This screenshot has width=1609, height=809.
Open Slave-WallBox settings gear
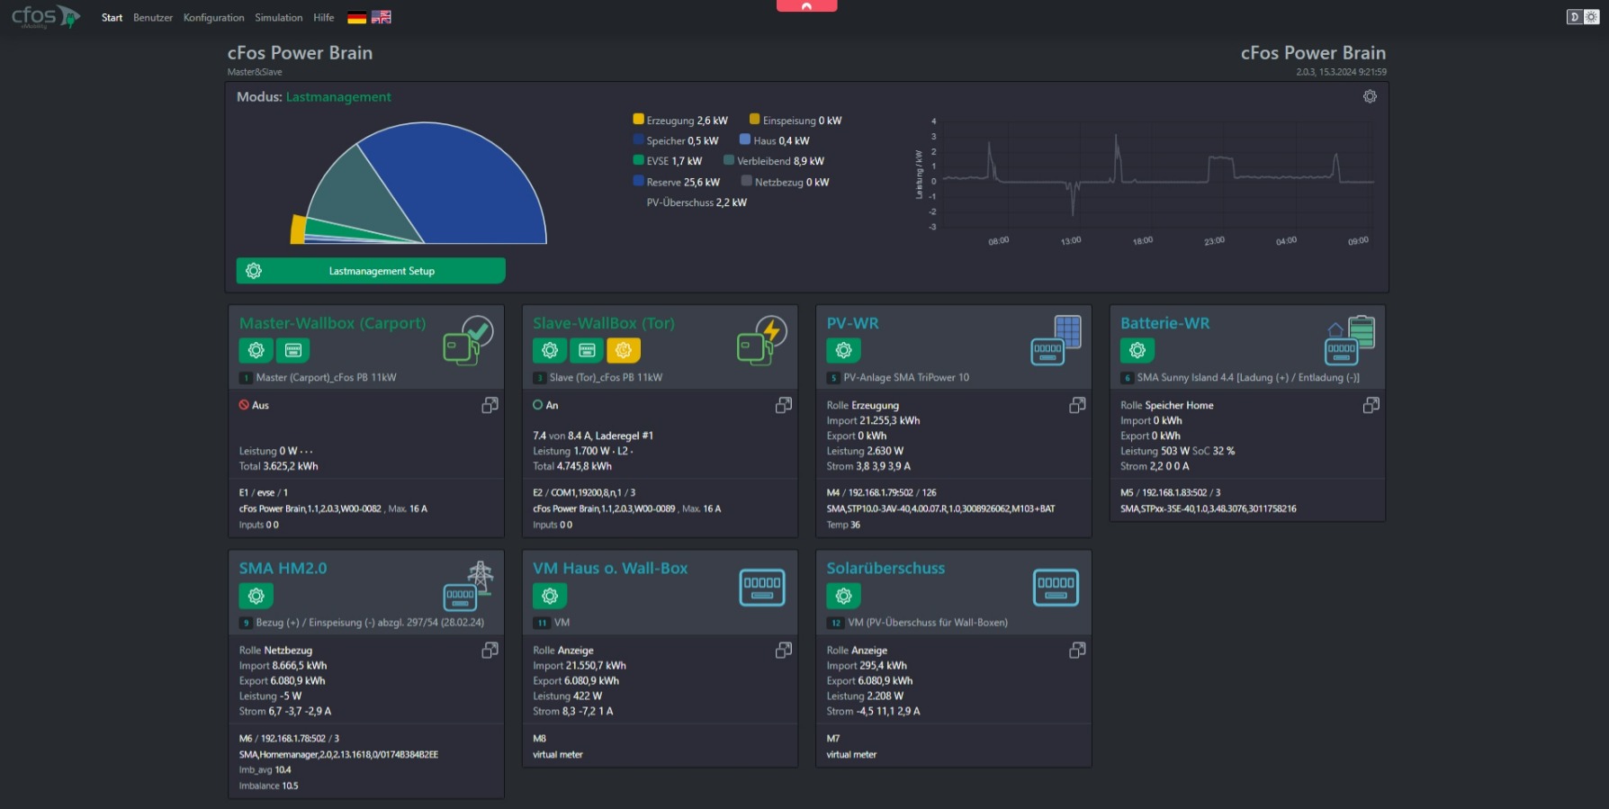(550, 350)
